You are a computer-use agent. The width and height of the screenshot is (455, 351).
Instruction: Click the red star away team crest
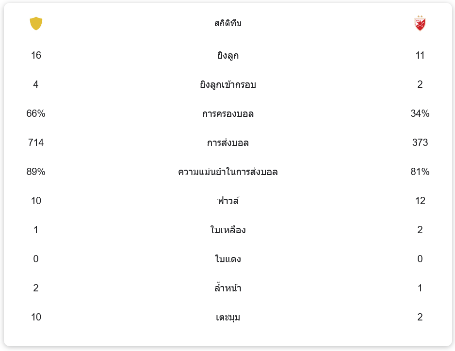[420, 23]
